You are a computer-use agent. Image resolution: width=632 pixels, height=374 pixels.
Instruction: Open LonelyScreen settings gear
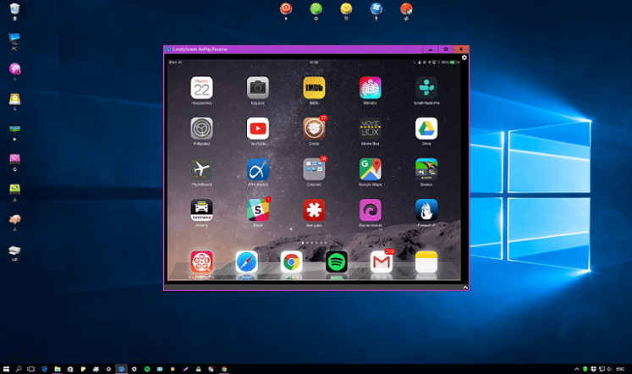[464, 58]
